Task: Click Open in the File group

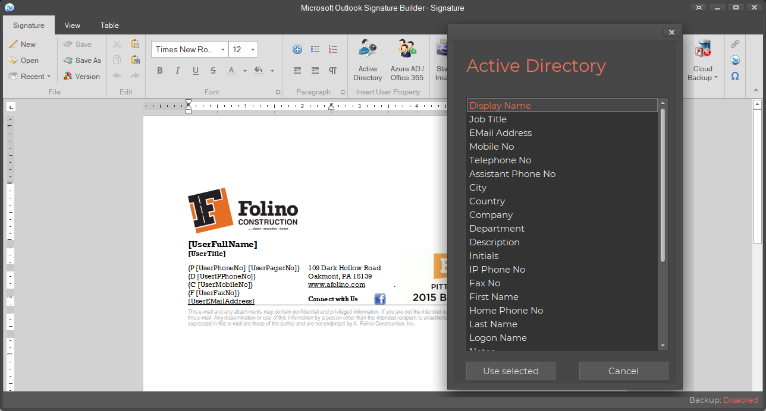Action: (x=23, y=61)
